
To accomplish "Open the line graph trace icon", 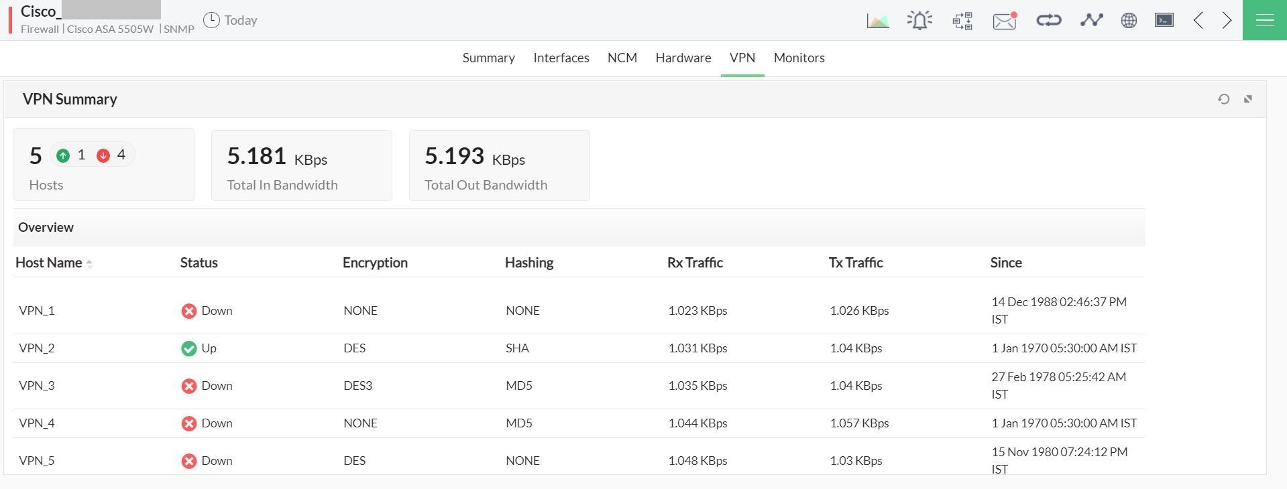I will (x=1091, y=21).
